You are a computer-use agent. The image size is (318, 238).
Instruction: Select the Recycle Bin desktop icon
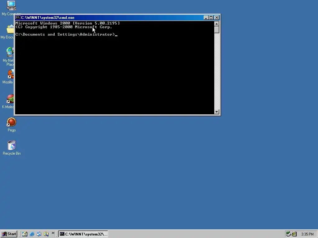pos(11,148)
